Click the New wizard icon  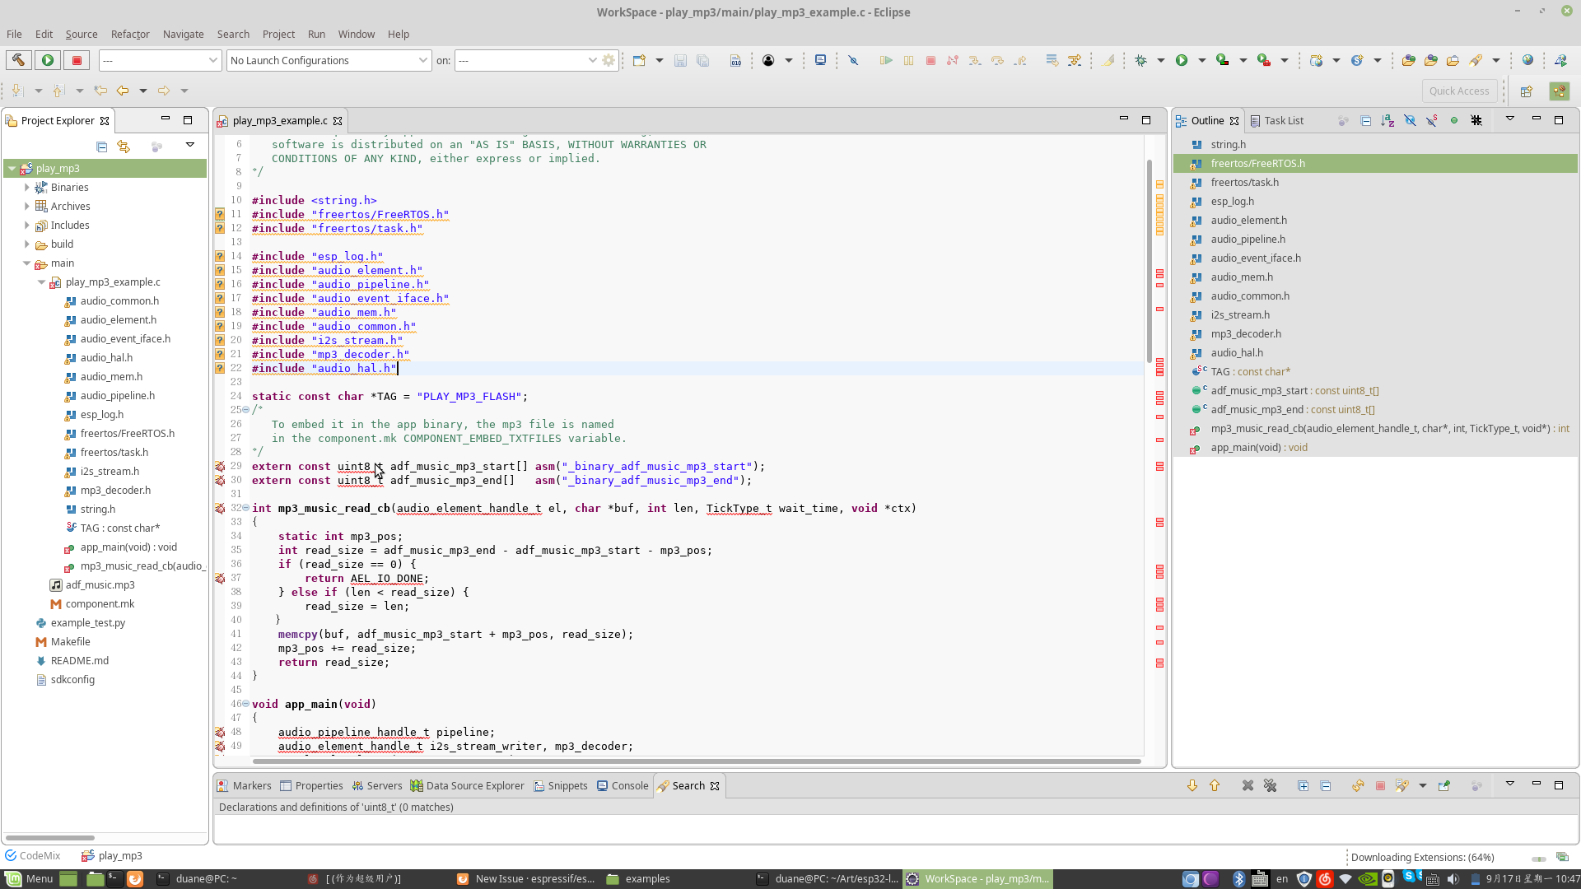tap(639, 60)
